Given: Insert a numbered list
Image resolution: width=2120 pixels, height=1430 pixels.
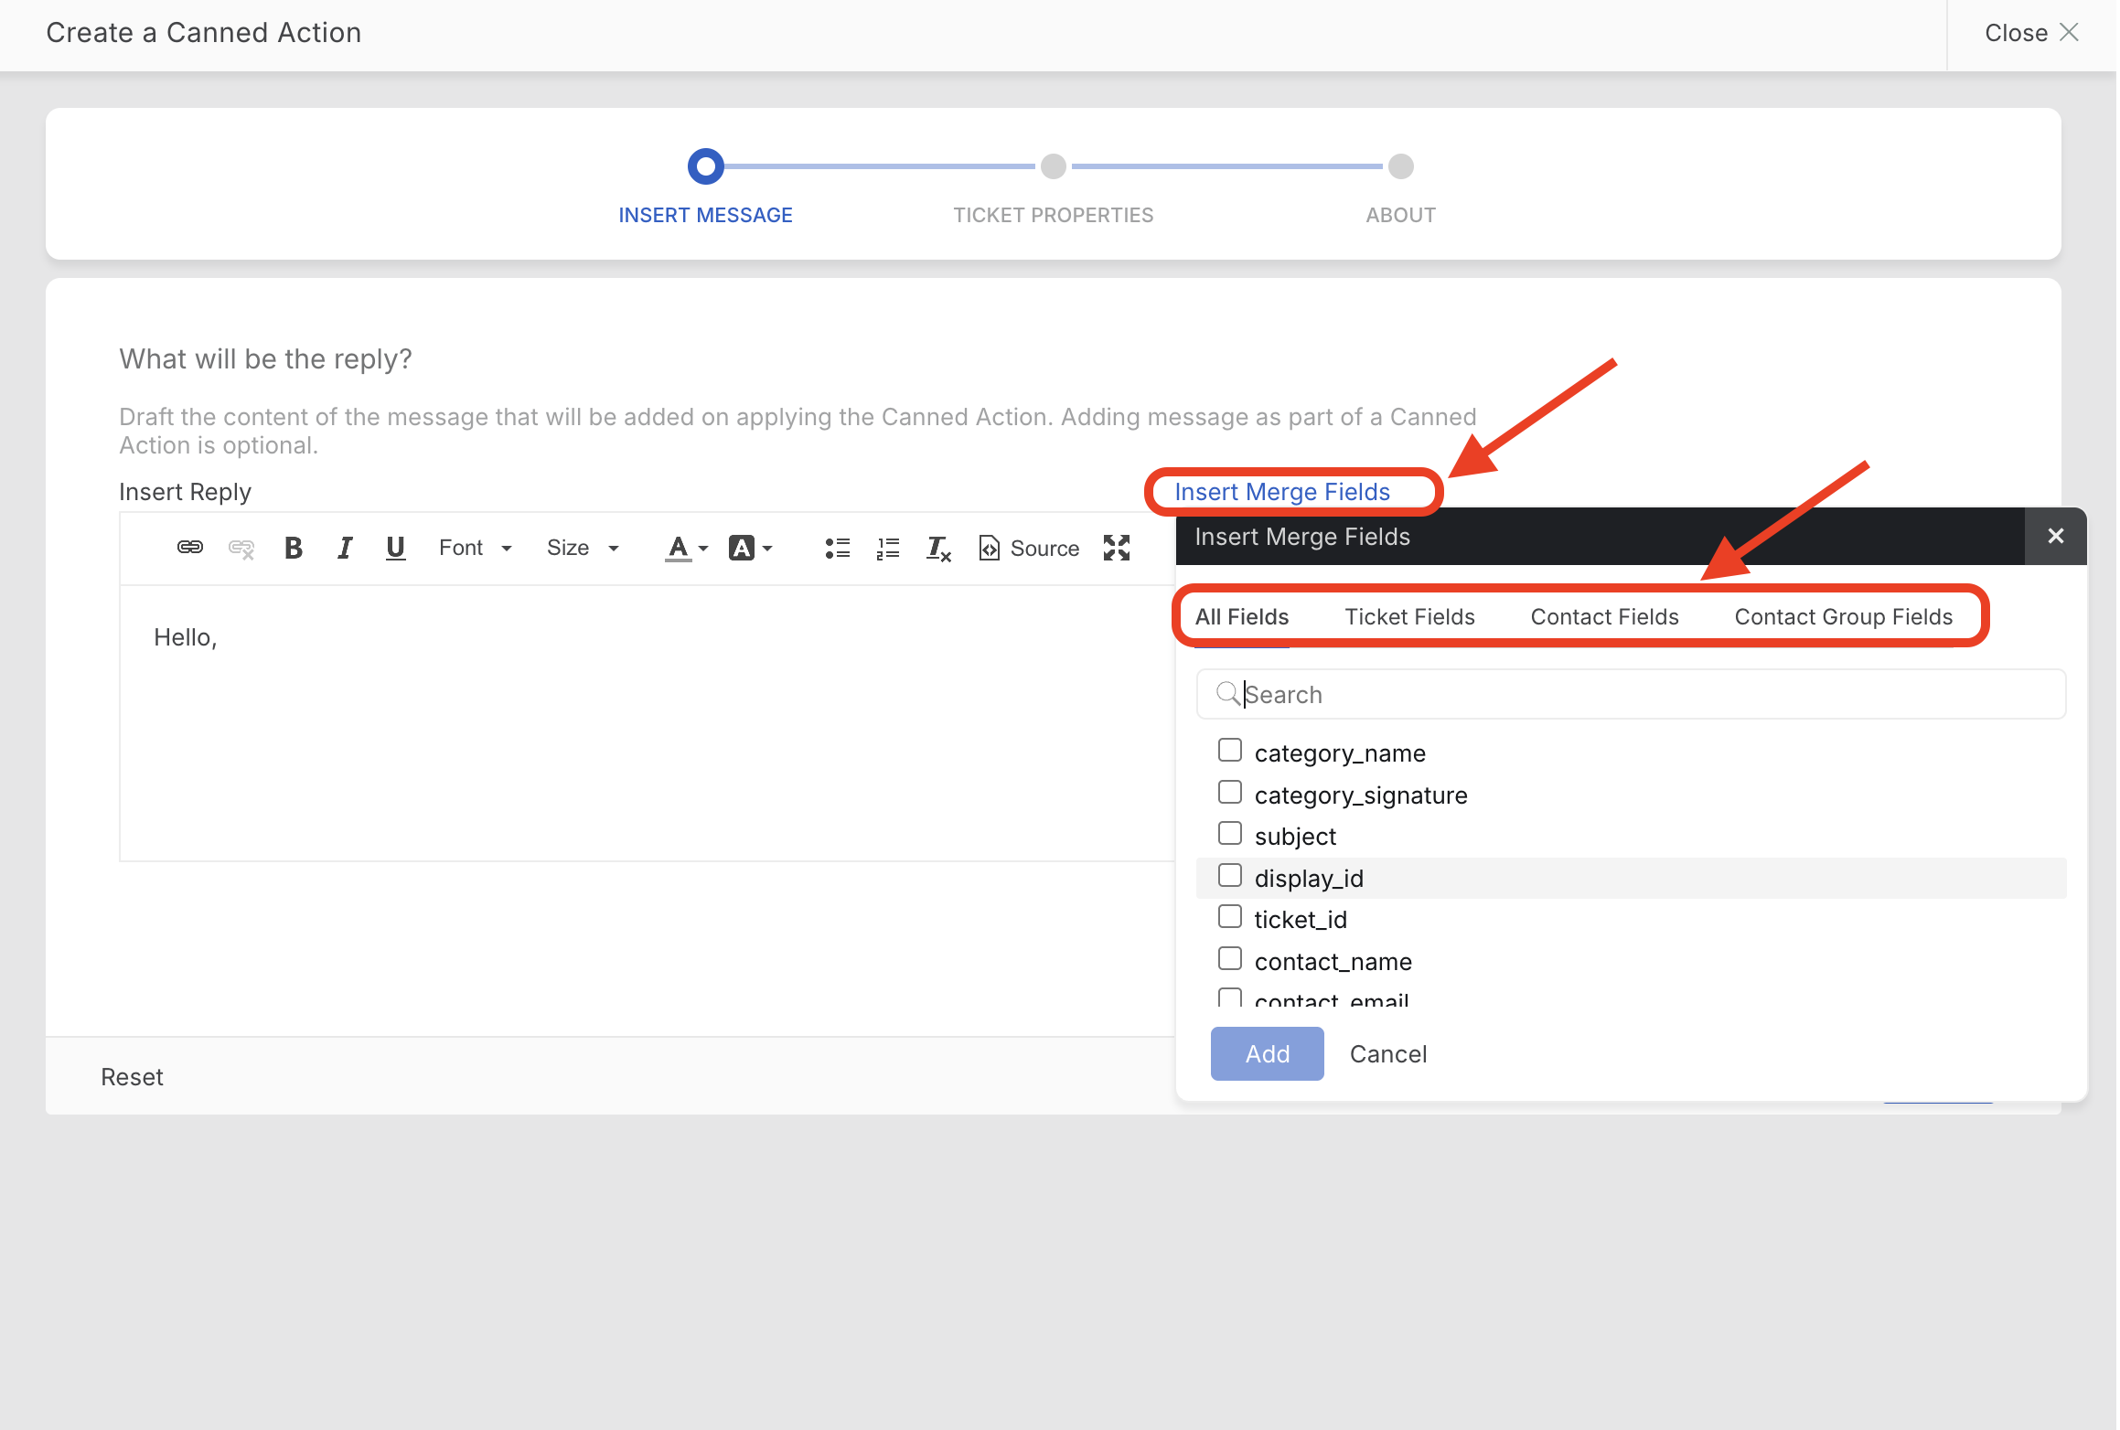Looking at the screenshot, I should [888, 548].
